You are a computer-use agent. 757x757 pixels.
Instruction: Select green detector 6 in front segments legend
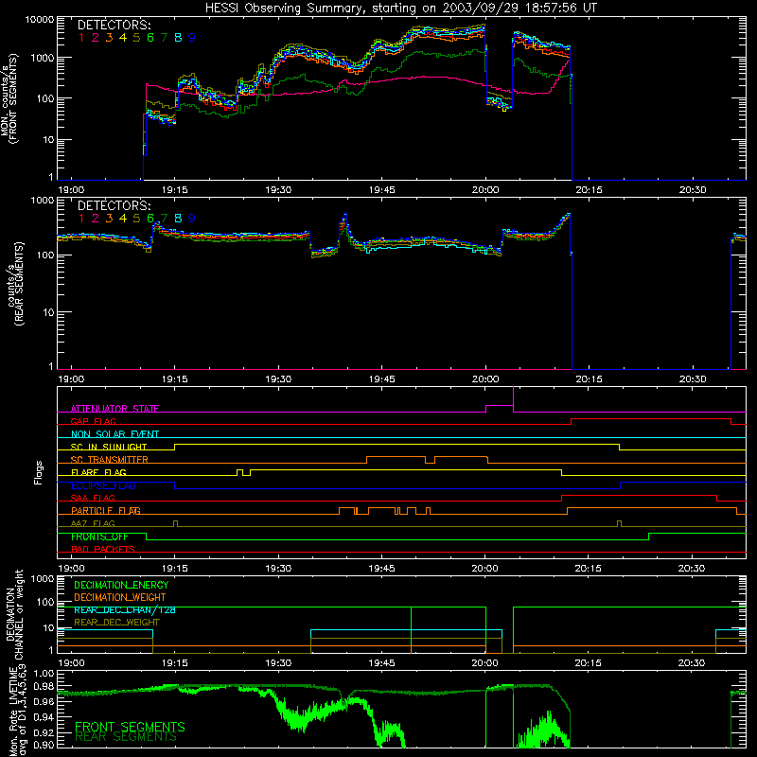(x=150, y=38)
